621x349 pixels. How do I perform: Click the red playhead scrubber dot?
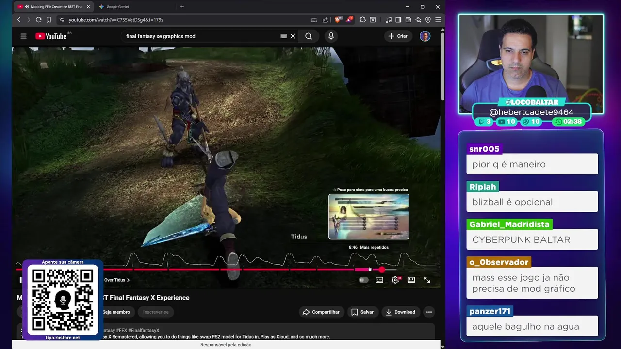coord(382,270)
